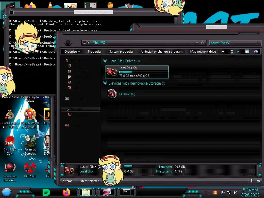This screenshot has height=198, width=264.
Task: Show more toolbar commands chevron
Action: (222, 52)
